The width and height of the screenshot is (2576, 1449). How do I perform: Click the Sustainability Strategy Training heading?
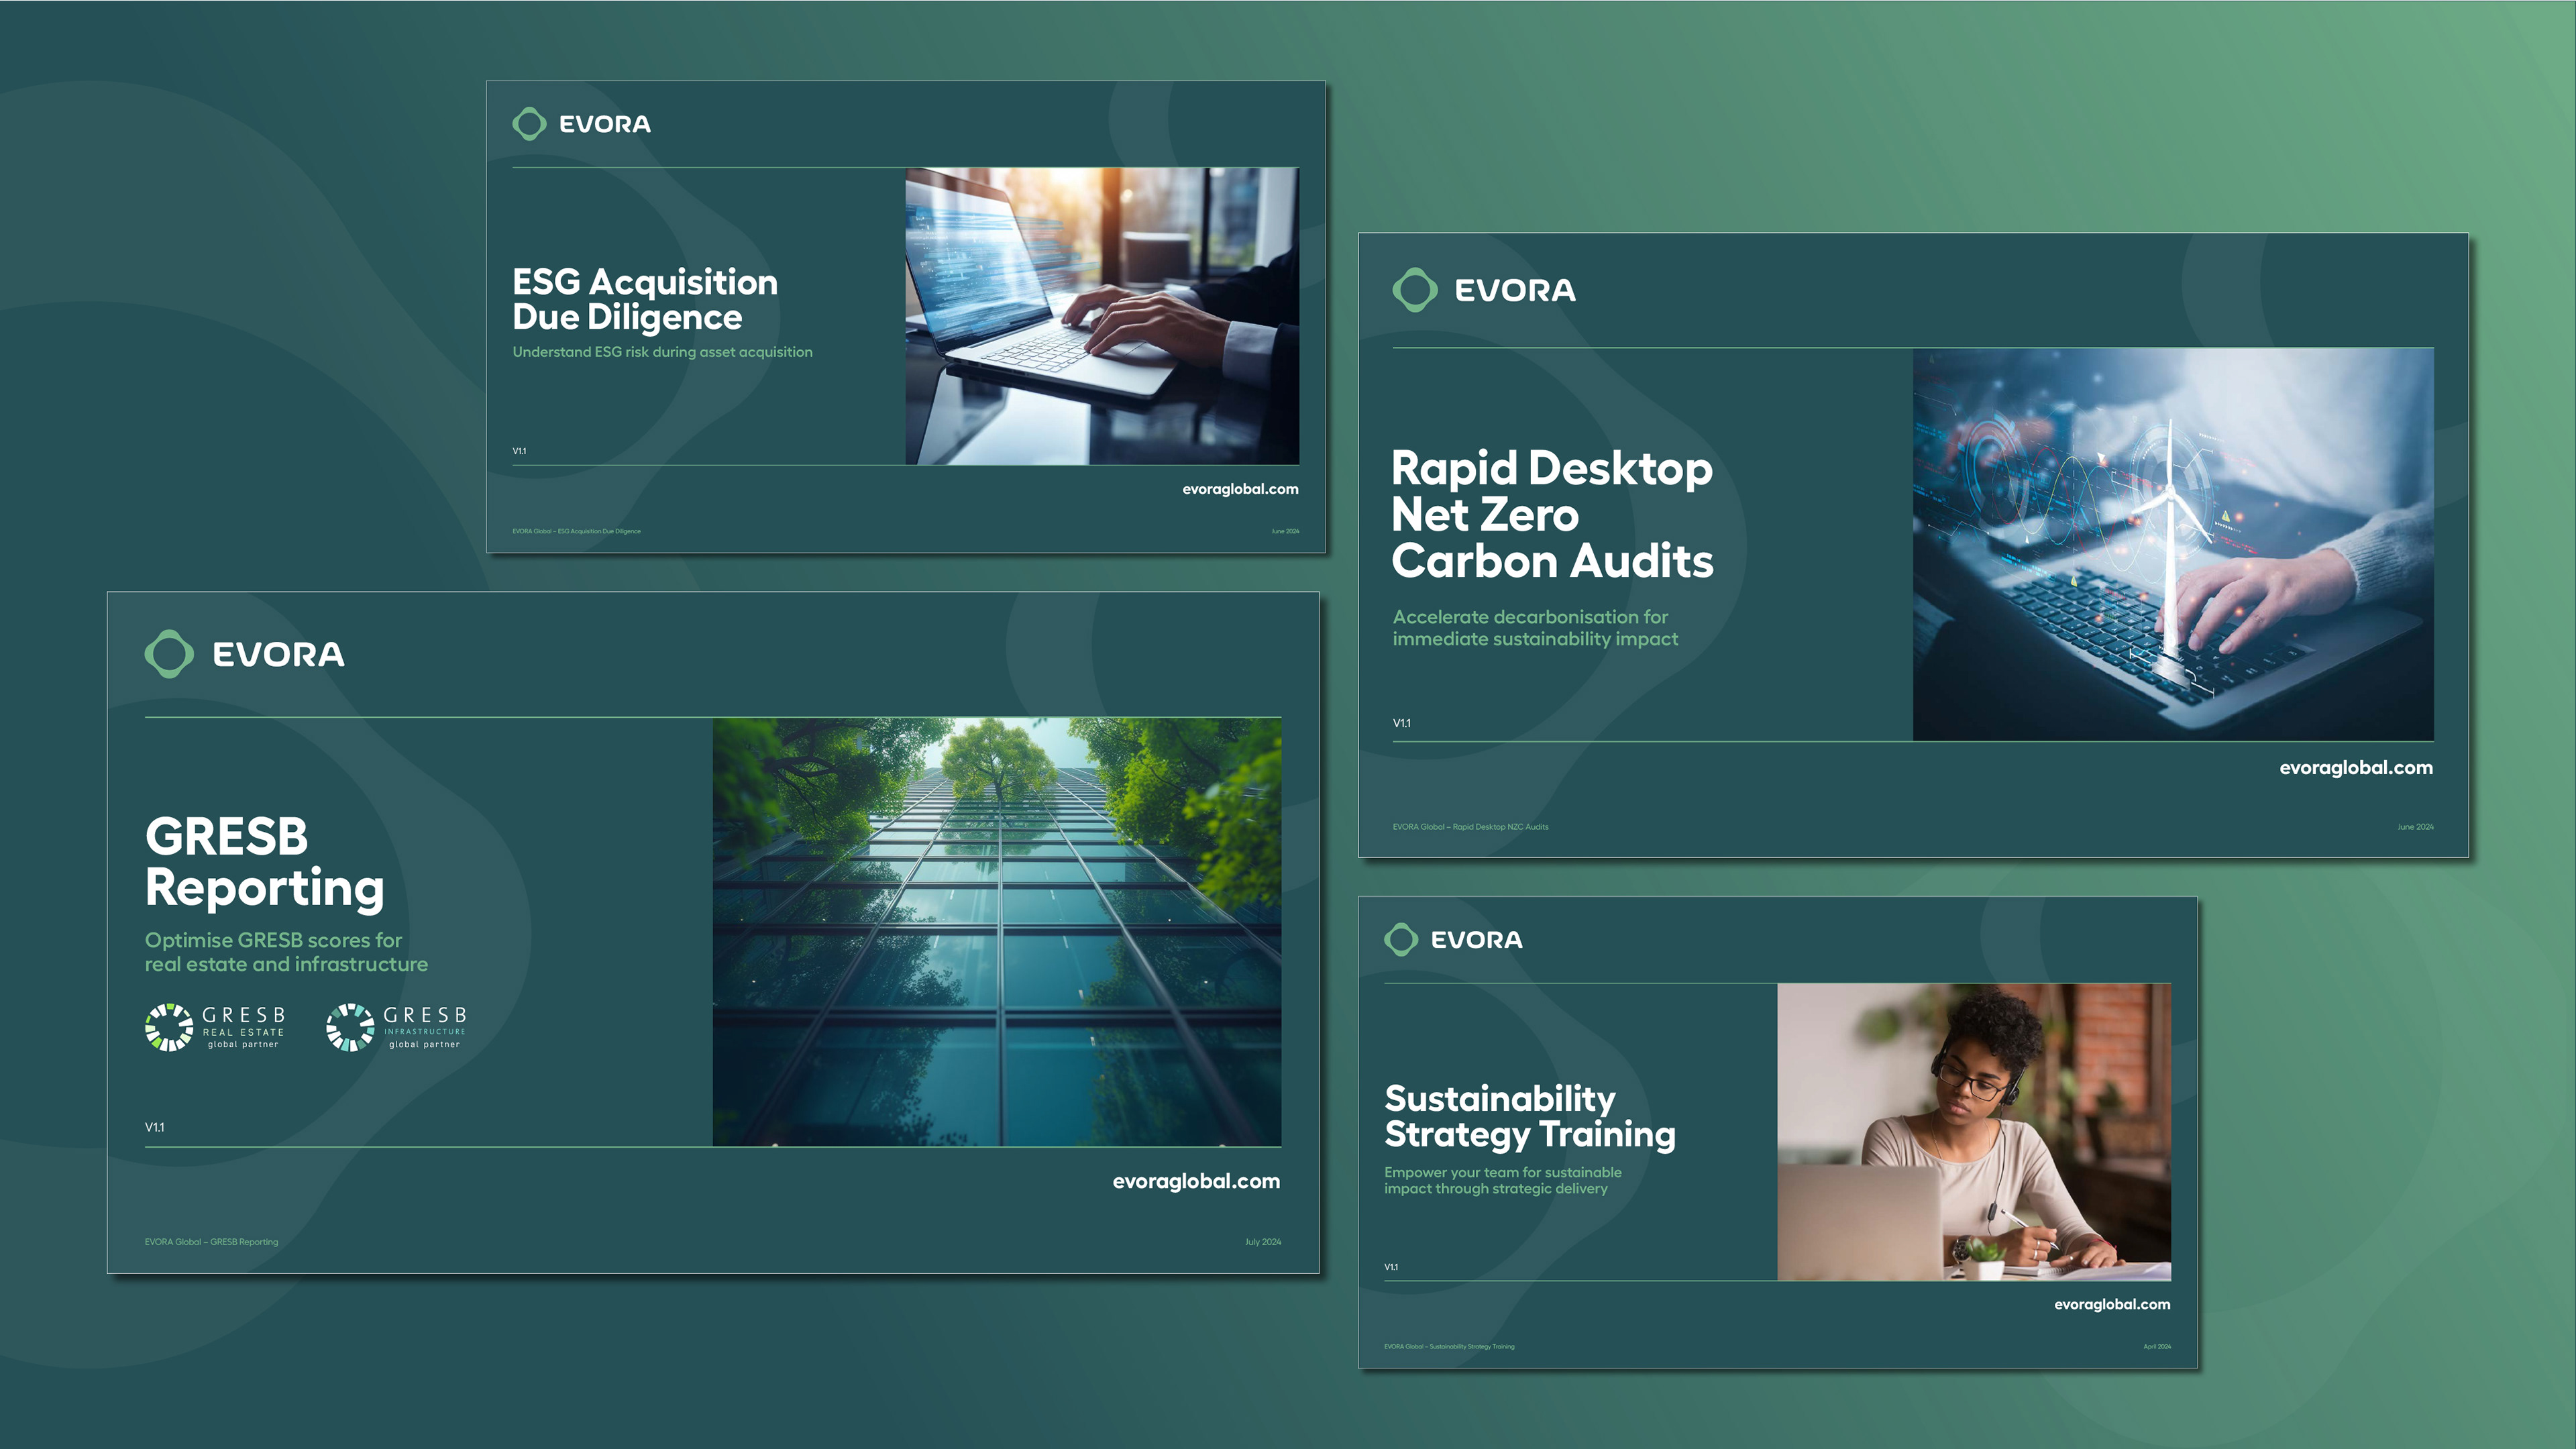pos(1530,1116)
